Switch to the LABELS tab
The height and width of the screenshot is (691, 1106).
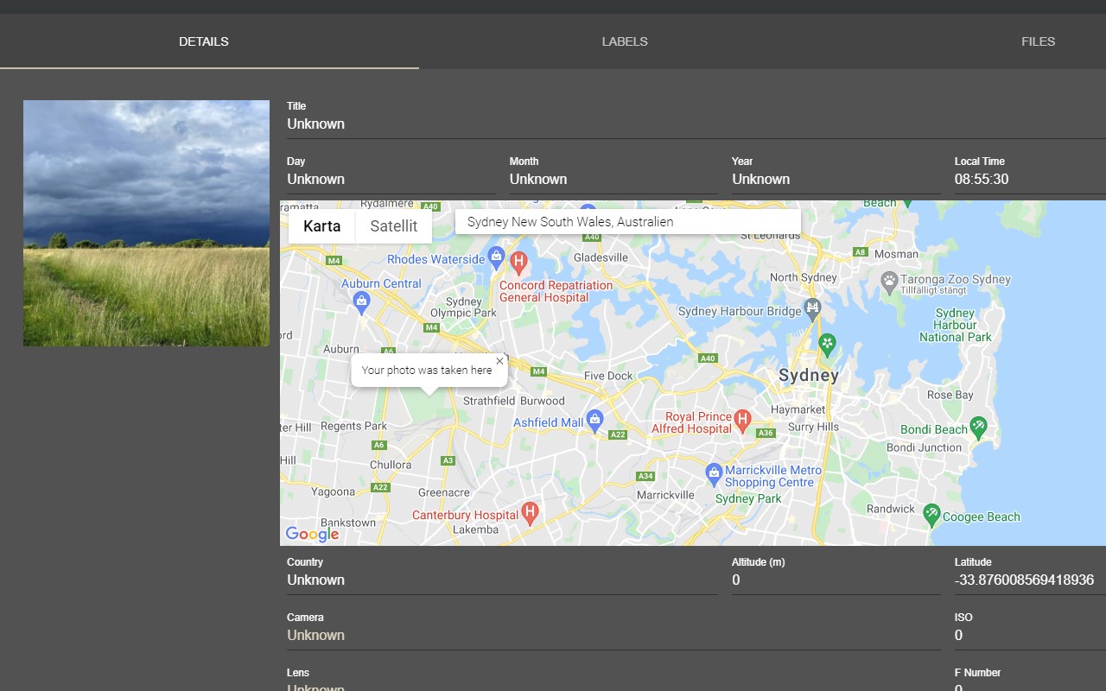[625, 41]
